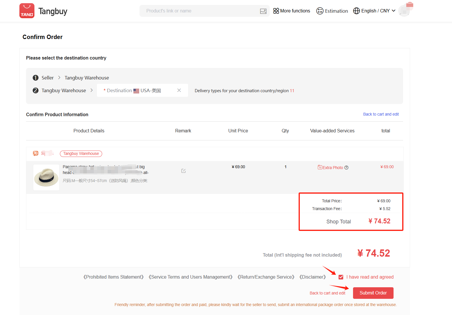This screenshot has width=452, height=315.
Task: Select the Extra Photo service
Action: [330, 168]
